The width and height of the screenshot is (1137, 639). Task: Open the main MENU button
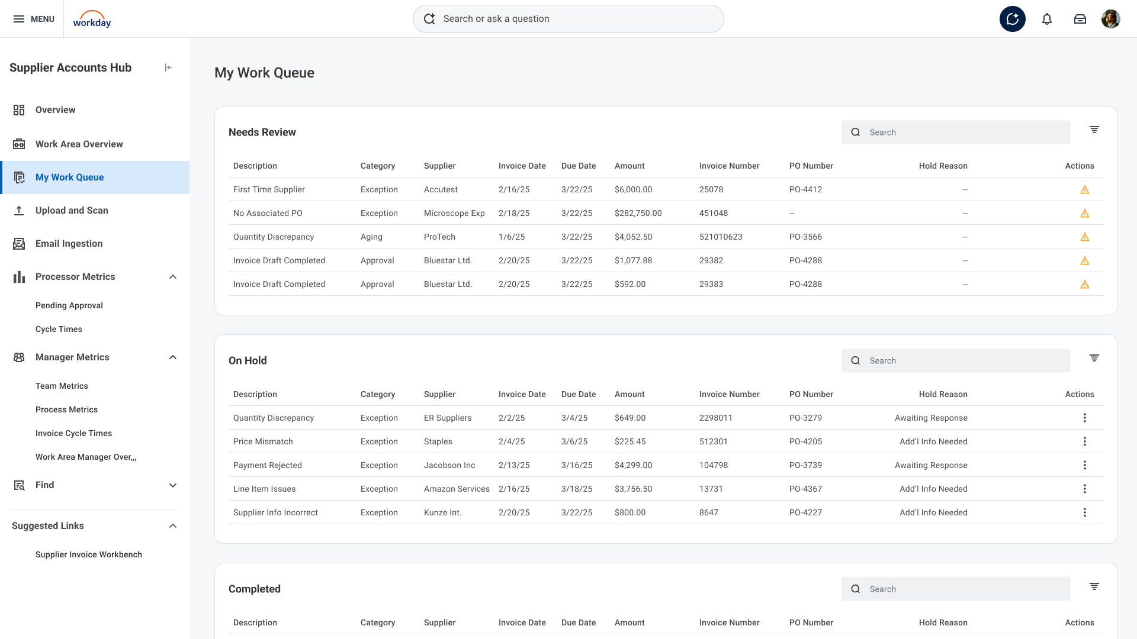[x=34, y=19]
